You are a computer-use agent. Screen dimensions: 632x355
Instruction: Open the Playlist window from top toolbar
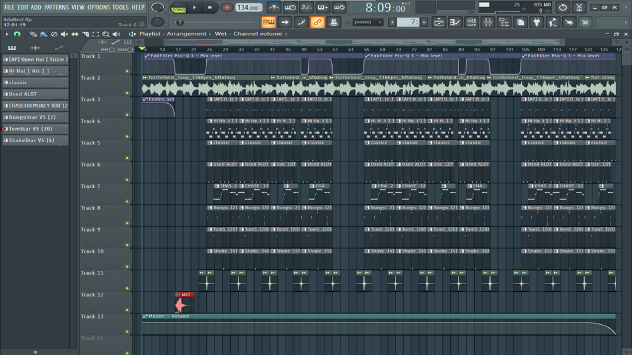point(439,23)
